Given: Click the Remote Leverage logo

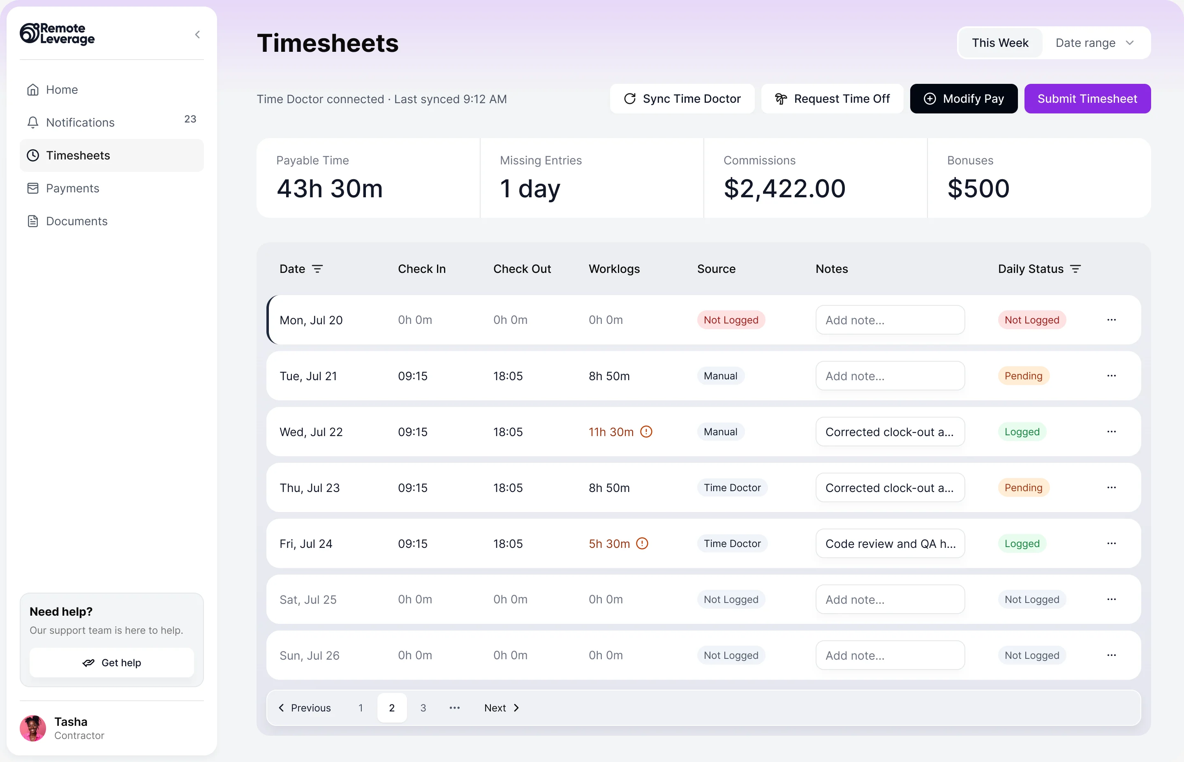Looking at the screenshot, I should pos(58,34).
